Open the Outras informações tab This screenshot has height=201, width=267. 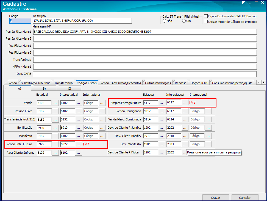(x=158, y=83)
